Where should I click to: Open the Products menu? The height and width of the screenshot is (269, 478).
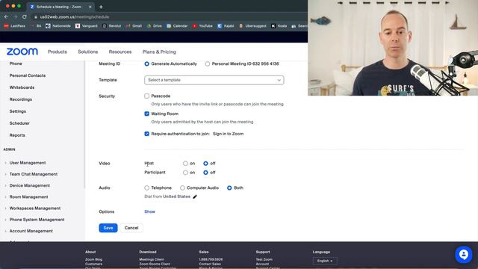pyautogui.click(x=58, y=52)
